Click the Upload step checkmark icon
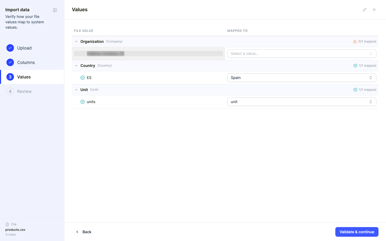Viewport: 386px width, 241px height. point(10,48)
